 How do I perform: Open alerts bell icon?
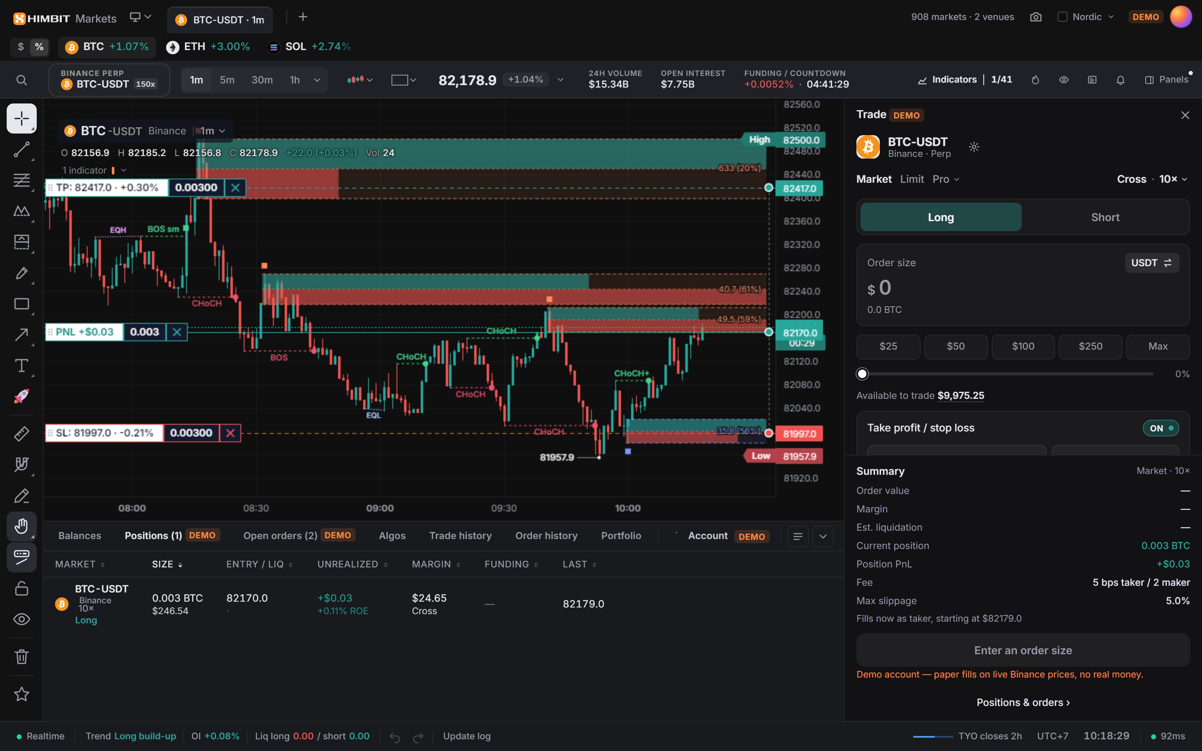[x=1121, y=80]
